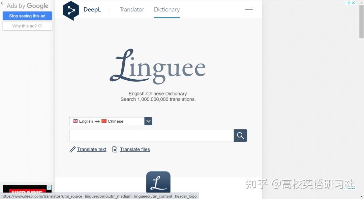Open the Why this ad? link
This screenshot has width=364, height=199.
(27, 26)
